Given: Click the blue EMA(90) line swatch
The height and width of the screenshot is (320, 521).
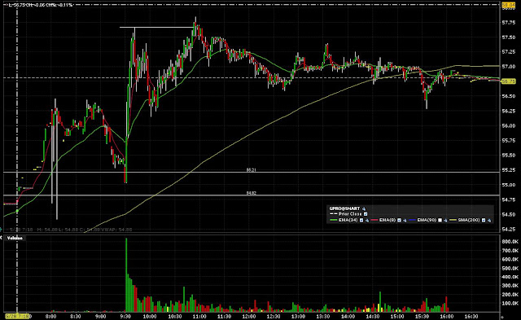Looking at the screenshot, I should [x=413, y=220].
